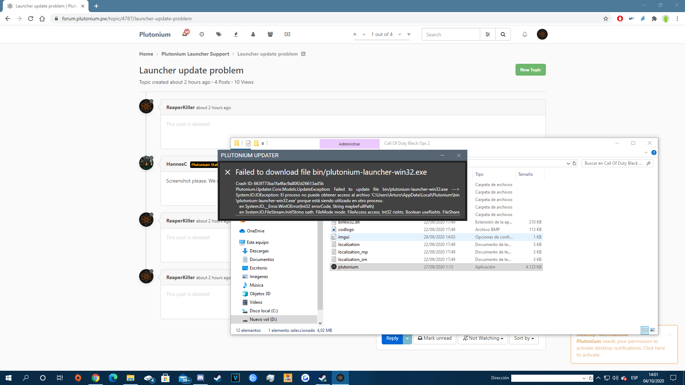Image resolution: width=685 pixels, height=385 pixels.
Task: Open forum notifications bell
Action: coord(525,35)
